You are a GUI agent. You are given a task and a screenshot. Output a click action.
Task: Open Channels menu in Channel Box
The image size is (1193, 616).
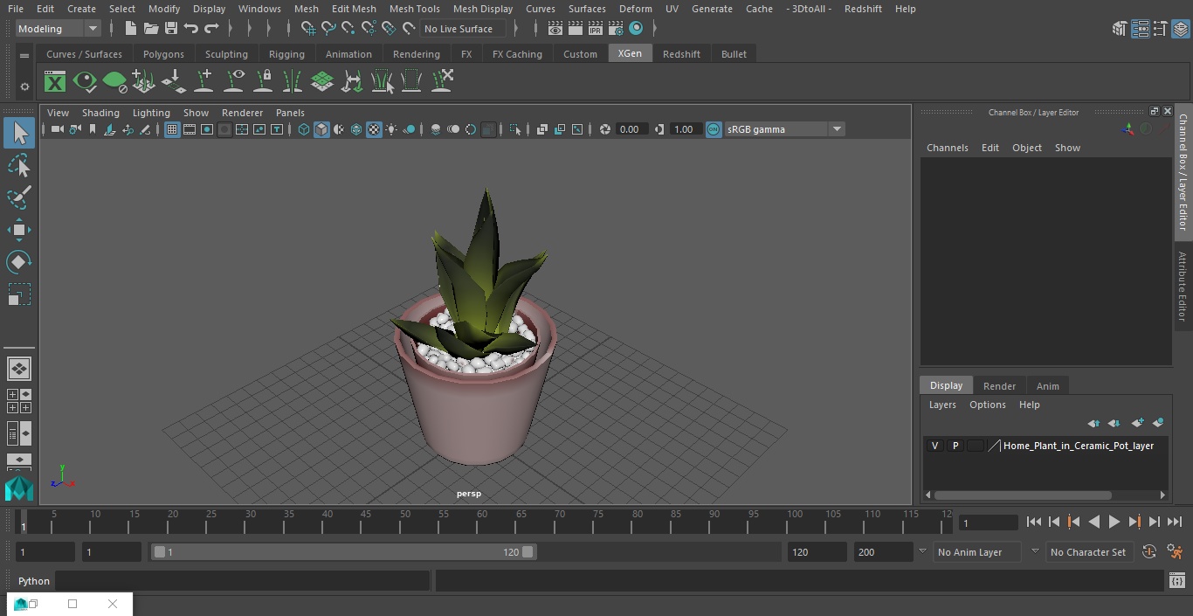coord(948,148)
